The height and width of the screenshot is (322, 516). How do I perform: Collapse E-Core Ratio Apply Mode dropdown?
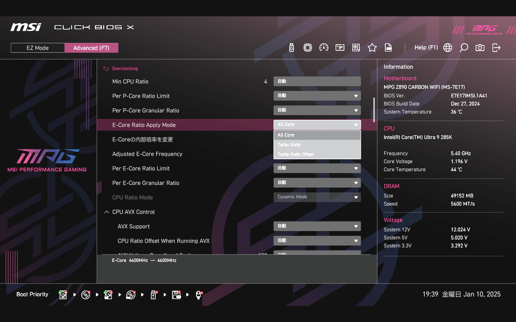[317, 125]
